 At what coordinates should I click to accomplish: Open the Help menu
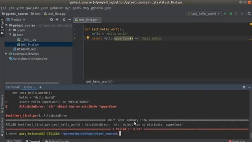(x=107, y=8)
